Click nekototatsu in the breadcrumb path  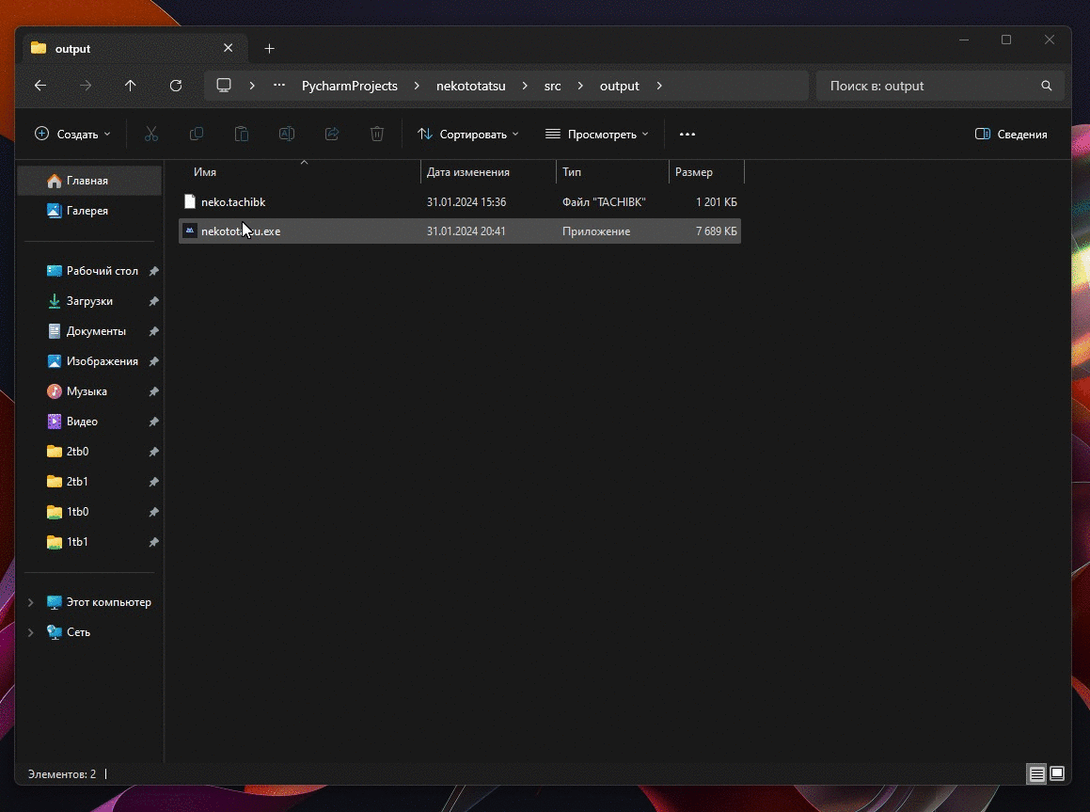[x=470, y=86]
